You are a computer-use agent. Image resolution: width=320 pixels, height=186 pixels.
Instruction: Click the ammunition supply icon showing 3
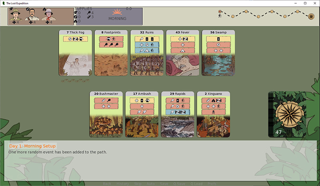coord(89,17)
